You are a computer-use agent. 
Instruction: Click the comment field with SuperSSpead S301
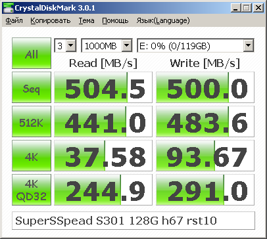pyautogui.click(x=133, y=221)
